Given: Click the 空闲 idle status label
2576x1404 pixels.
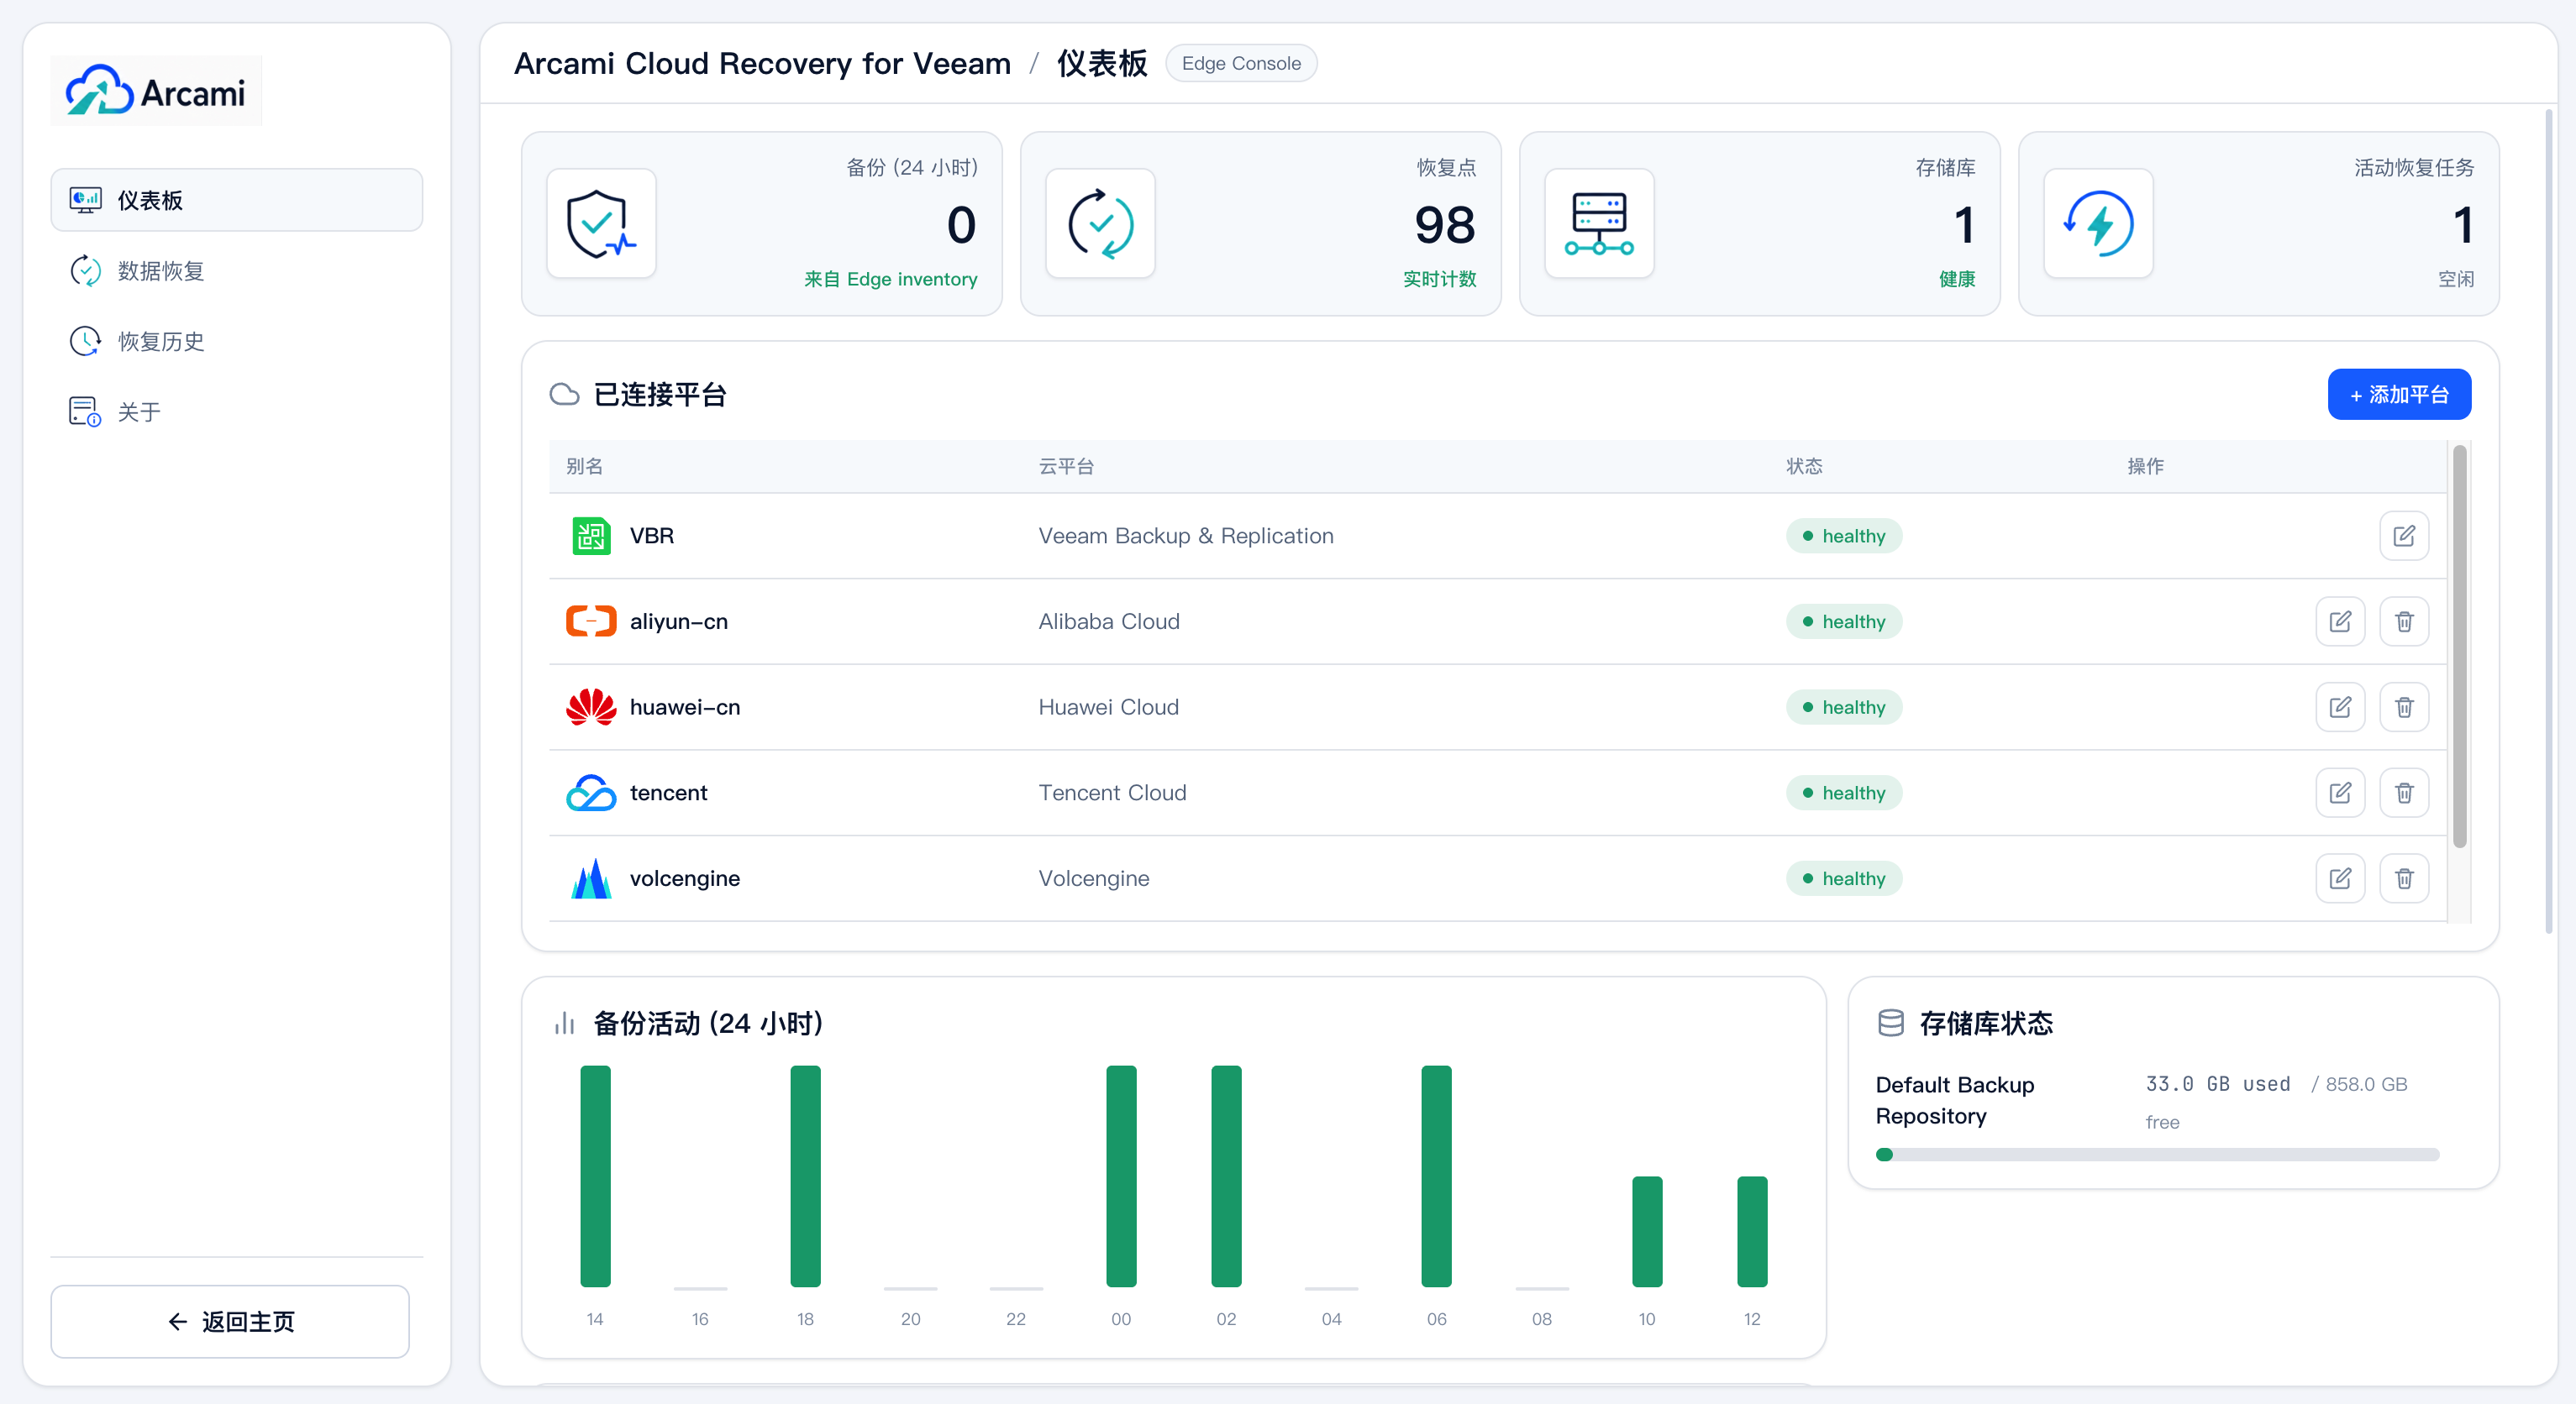Looking at the screenshot, I should point(2456,279).
